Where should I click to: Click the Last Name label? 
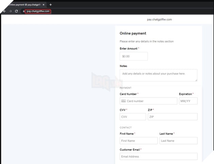(x=166, y=134)
